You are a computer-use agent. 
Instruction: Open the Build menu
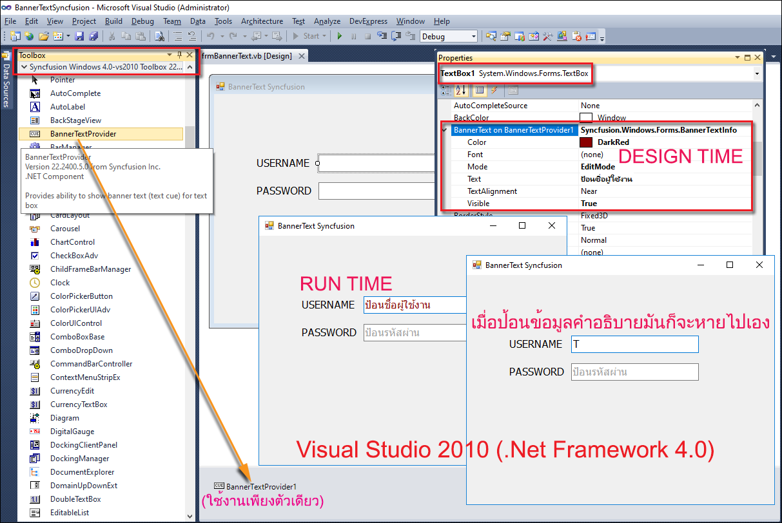point(113,21)
